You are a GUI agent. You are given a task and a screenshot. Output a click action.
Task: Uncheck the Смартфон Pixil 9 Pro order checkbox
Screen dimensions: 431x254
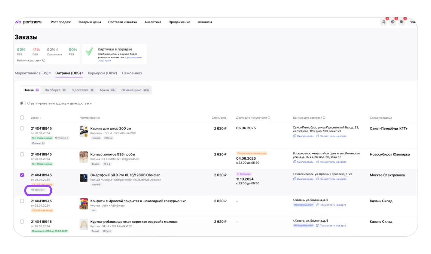click(x=22, y=175)
